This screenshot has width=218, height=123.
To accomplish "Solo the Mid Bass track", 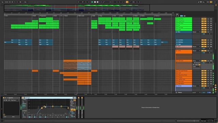I will pos(208,42).
